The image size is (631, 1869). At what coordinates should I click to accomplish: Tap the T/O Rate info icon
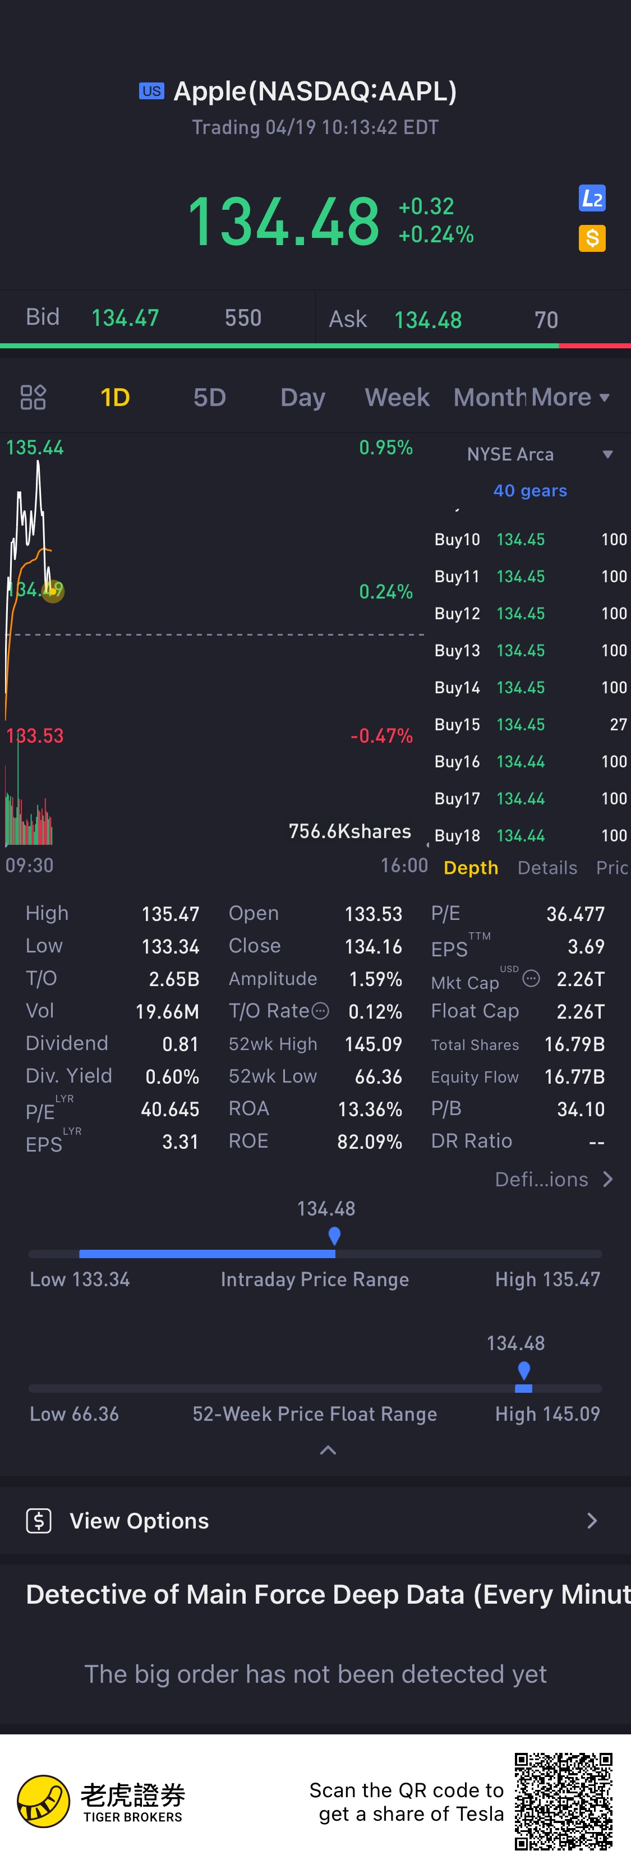coord(320,1011)
